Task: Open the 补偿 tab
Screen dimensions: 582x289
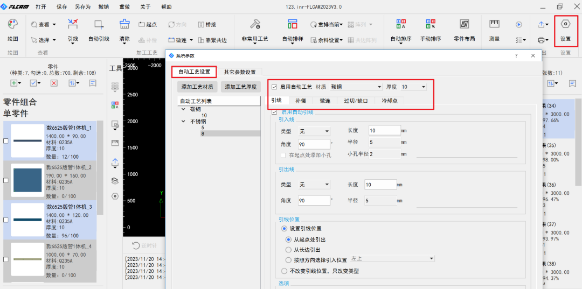Action: (301, 101)
